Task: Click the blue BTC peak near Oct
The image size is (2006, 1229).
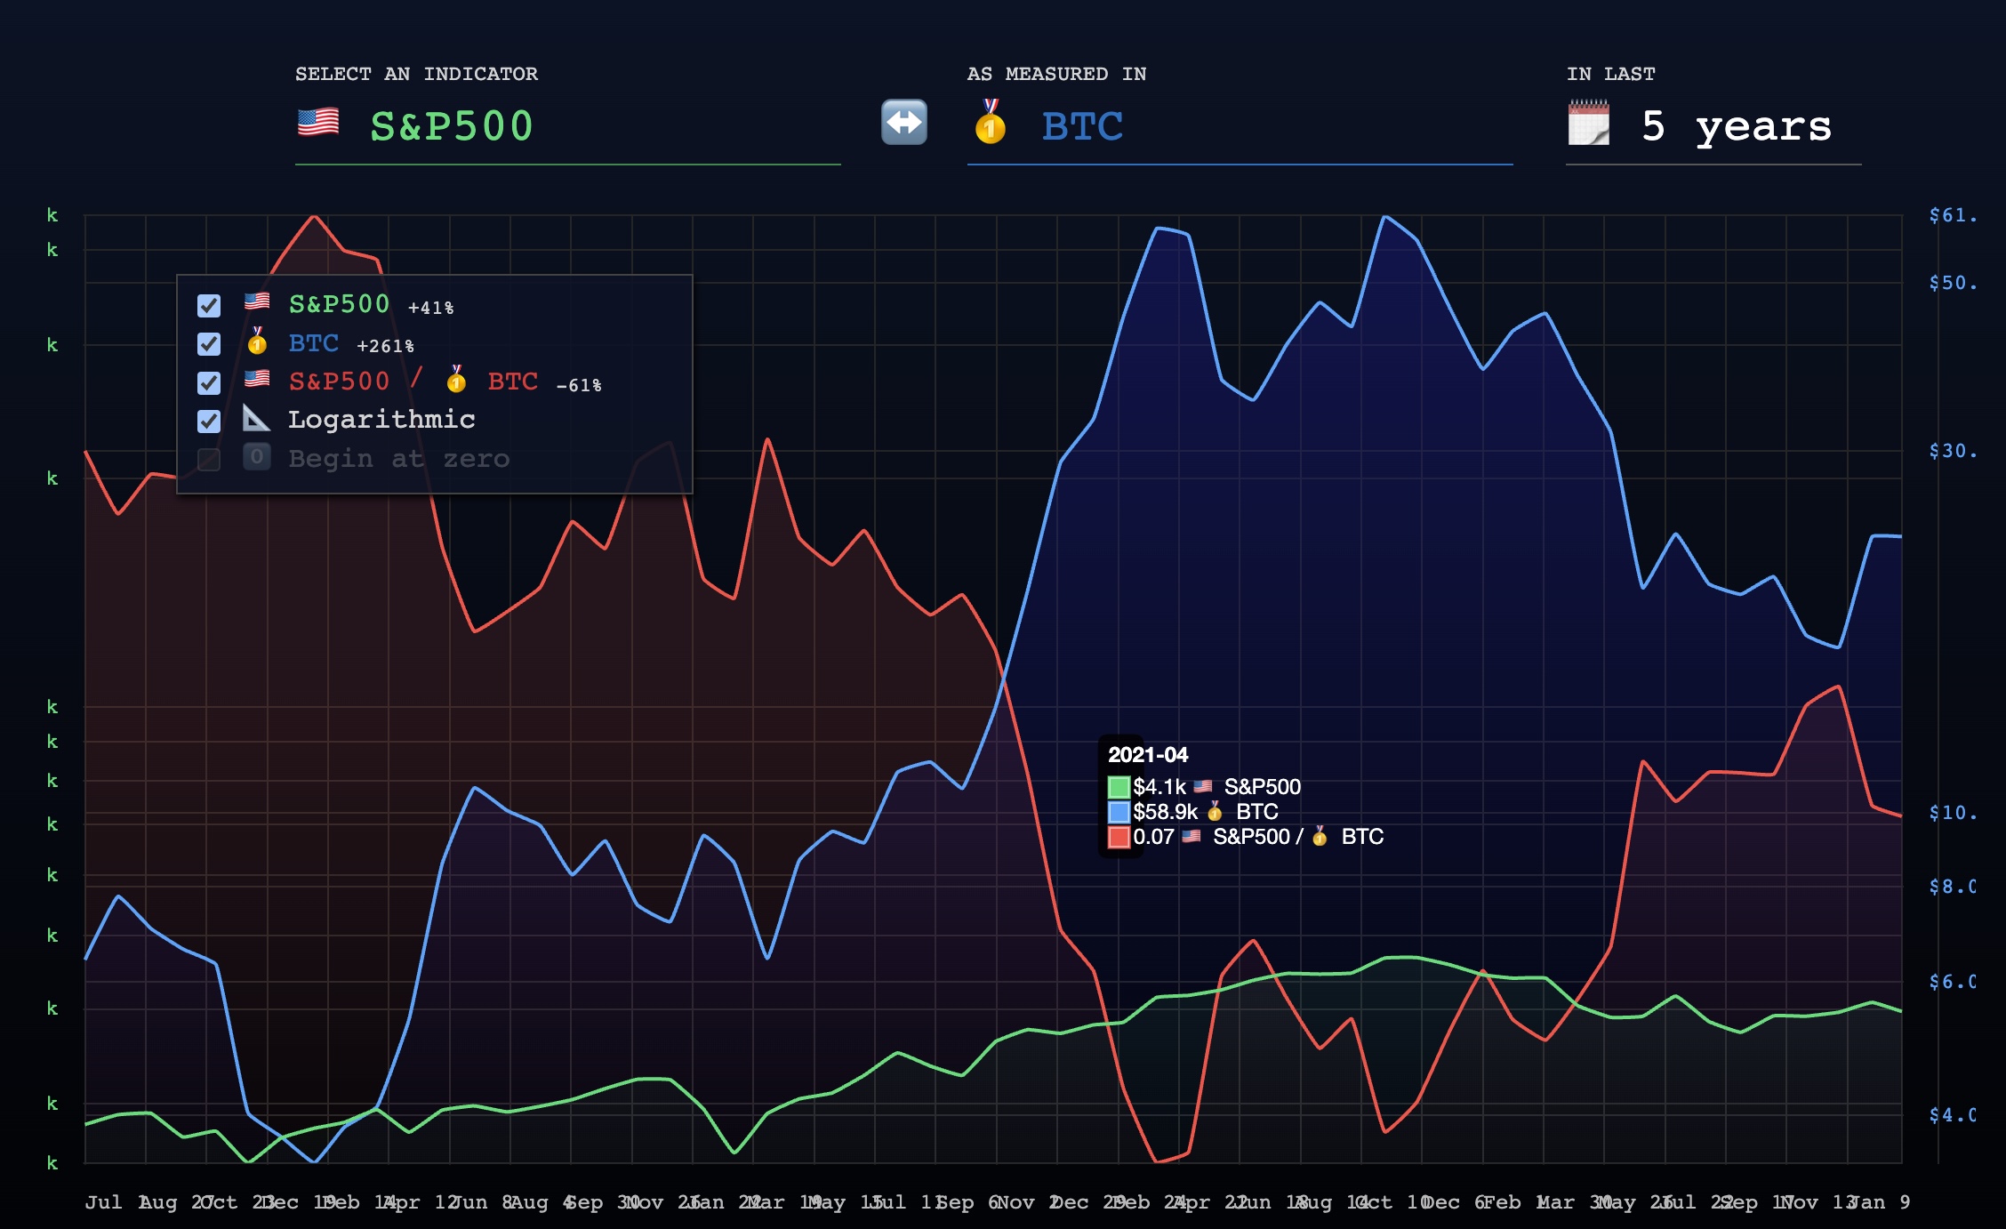Action: tap(1385, 217)
